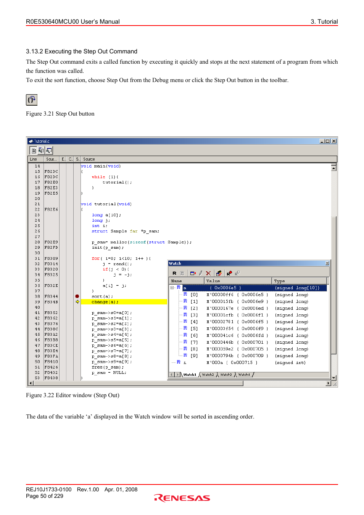
Task: Switch to the Watch4 tab
Action: pyautogui.click(x=244, y=375)
